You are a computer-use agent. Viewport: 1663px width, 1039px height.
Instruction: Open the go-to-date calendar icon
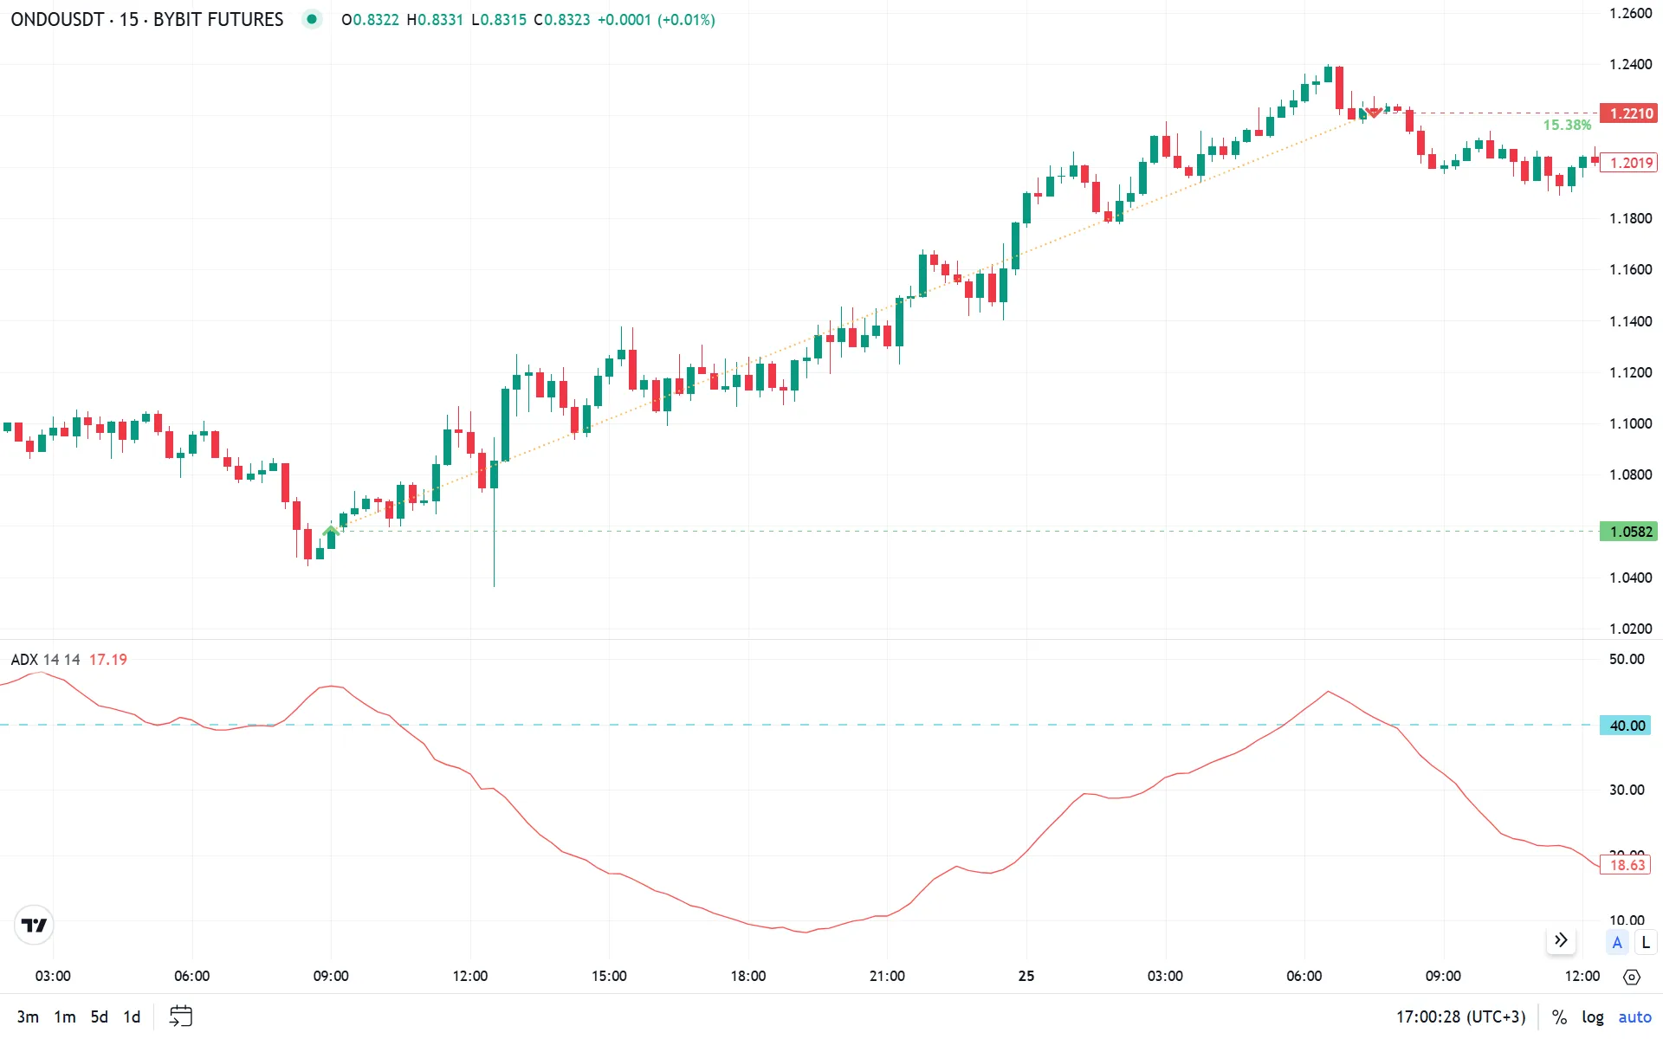(x=180, y=1016)
